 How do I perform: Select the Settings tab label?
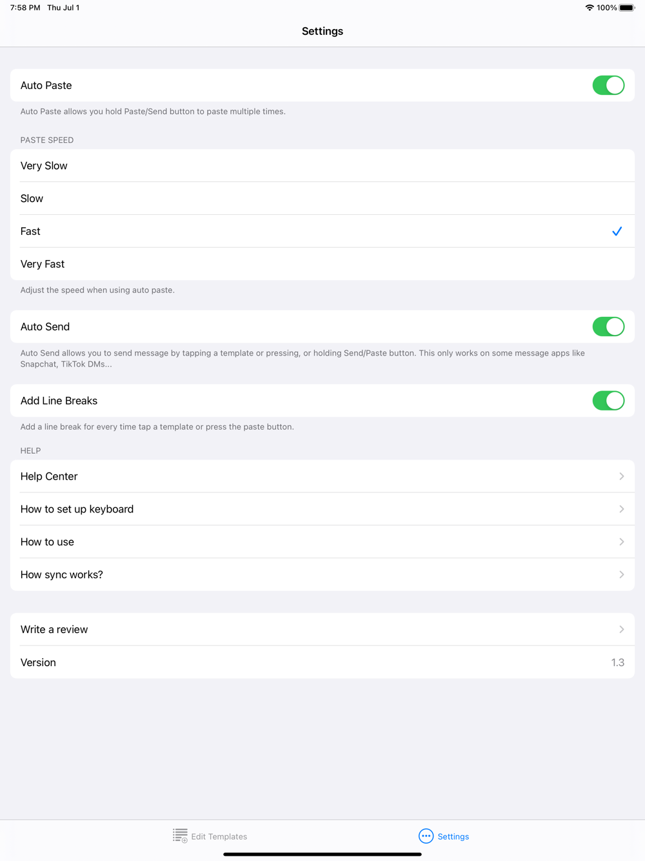[453, 836]
